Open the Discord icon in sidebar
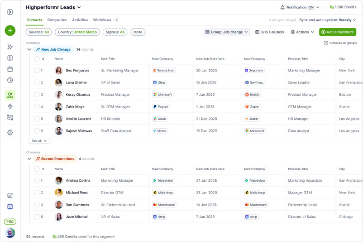This screenshot has height=242, width=363. click(10, 206)
